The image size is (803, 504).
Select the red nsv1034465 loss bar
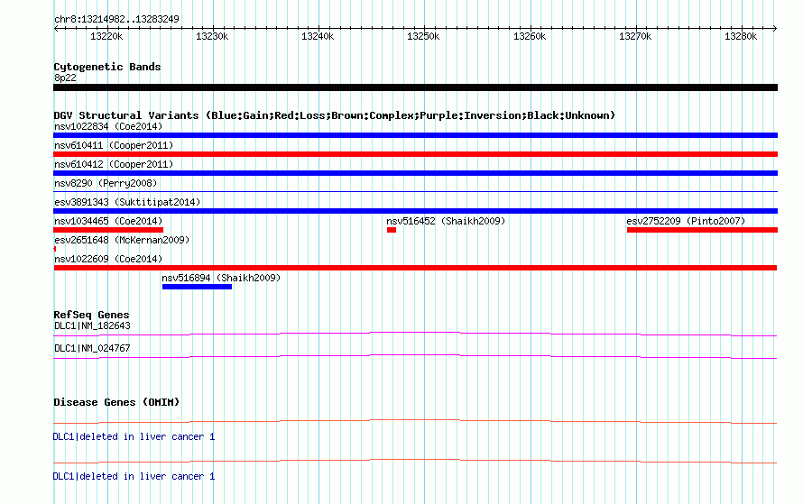coord(108,230)
